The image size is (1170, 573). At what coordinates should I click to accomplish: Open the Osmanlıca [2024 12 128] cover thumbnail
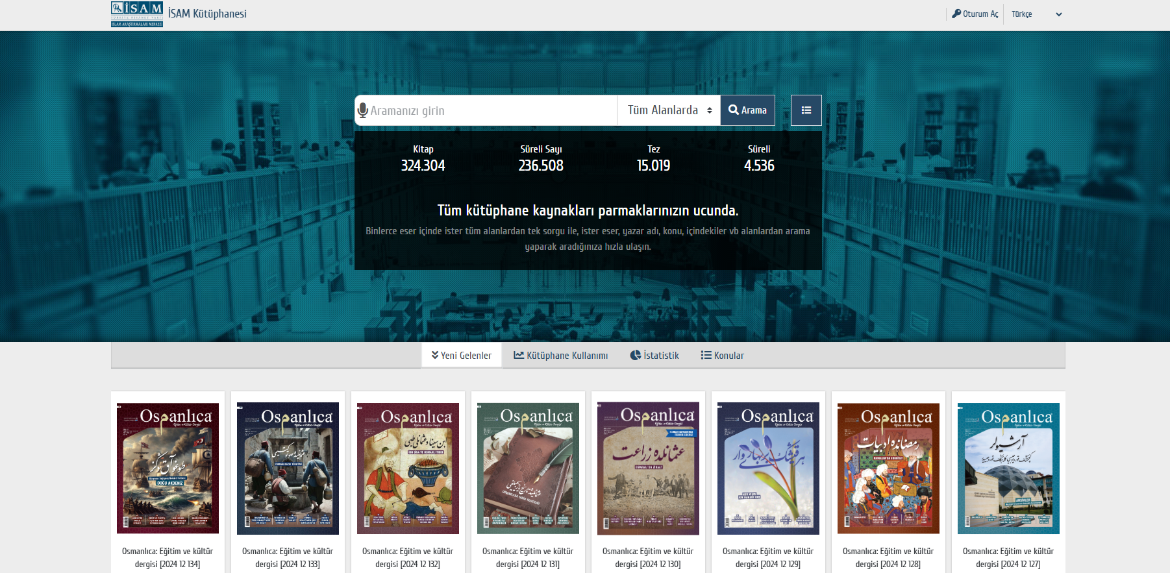888,468
